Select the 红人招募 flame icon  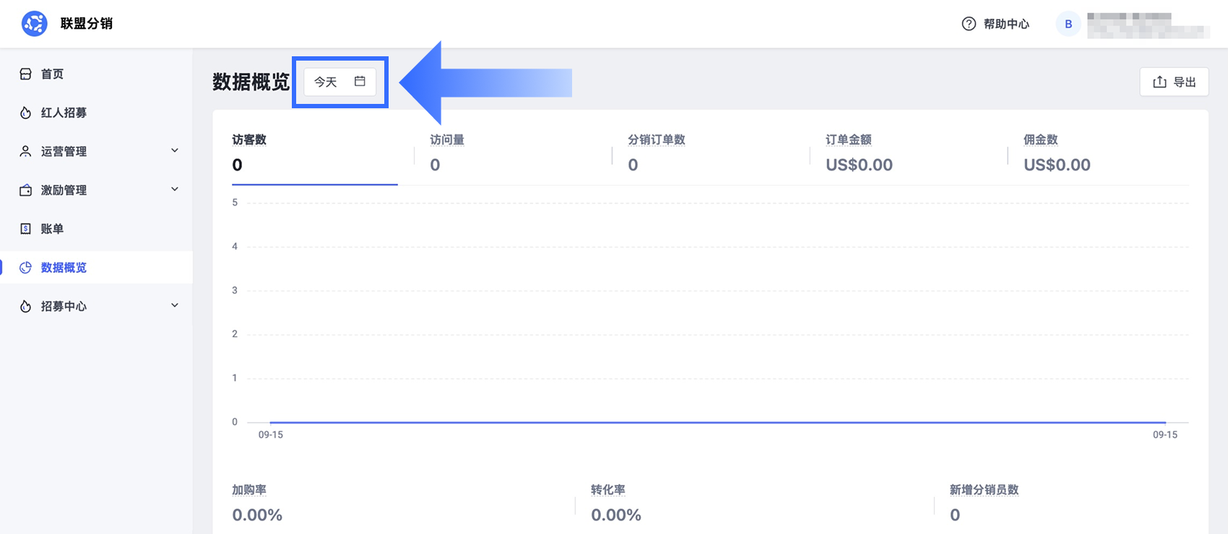click(25, 113)
